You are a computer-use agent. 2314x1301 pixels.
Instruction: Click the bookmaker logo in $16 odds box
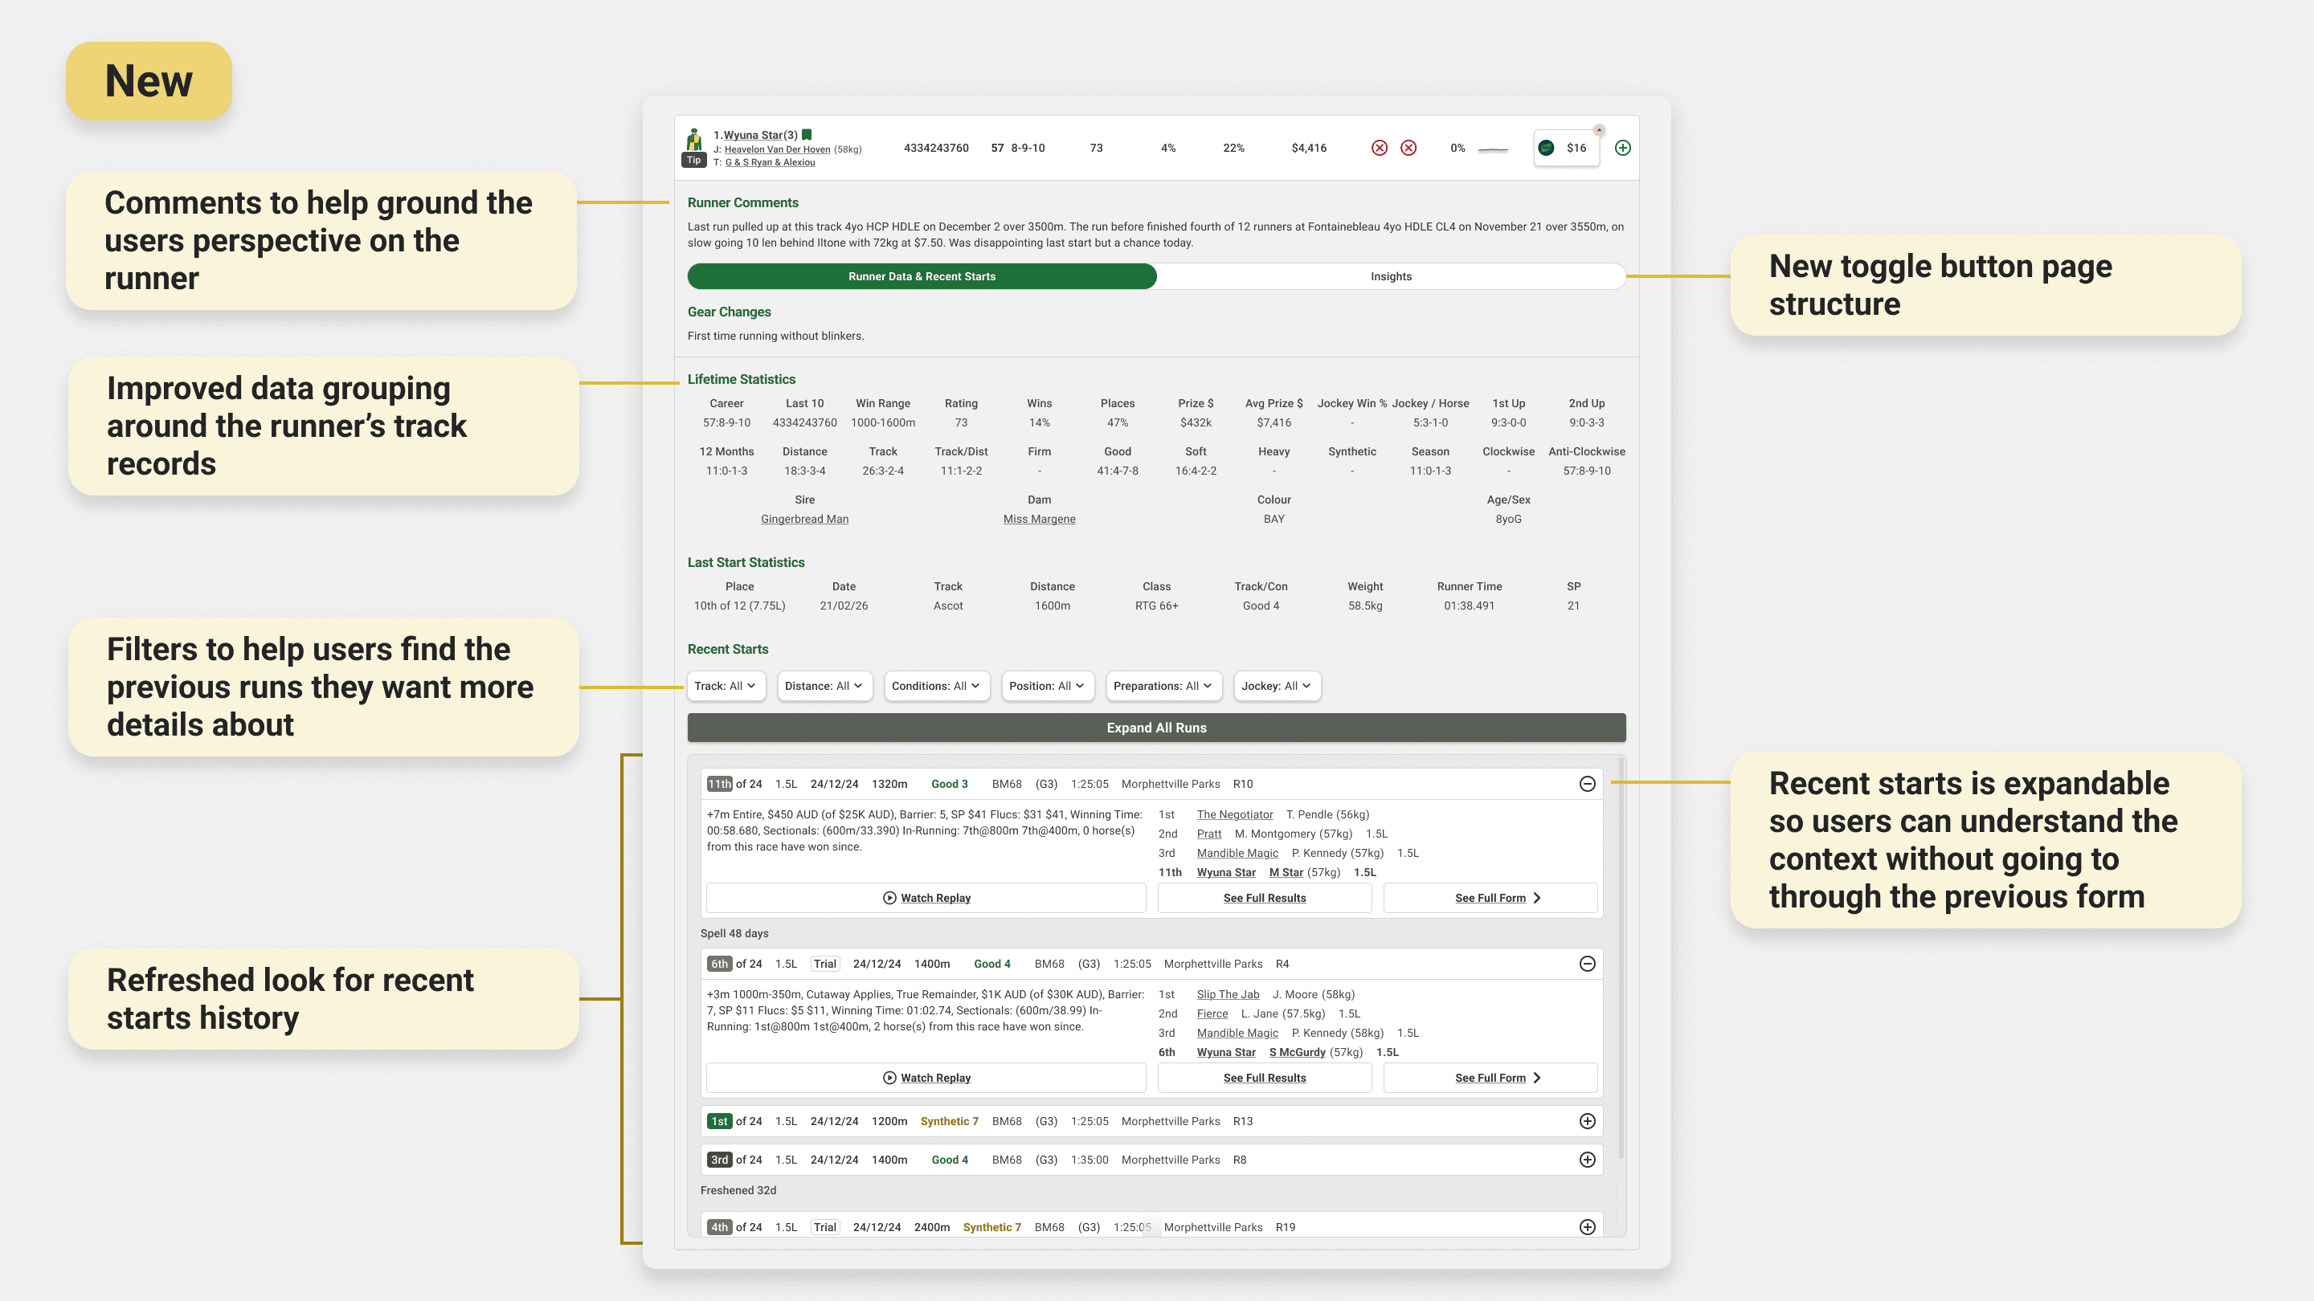[x=1546, y=148]
